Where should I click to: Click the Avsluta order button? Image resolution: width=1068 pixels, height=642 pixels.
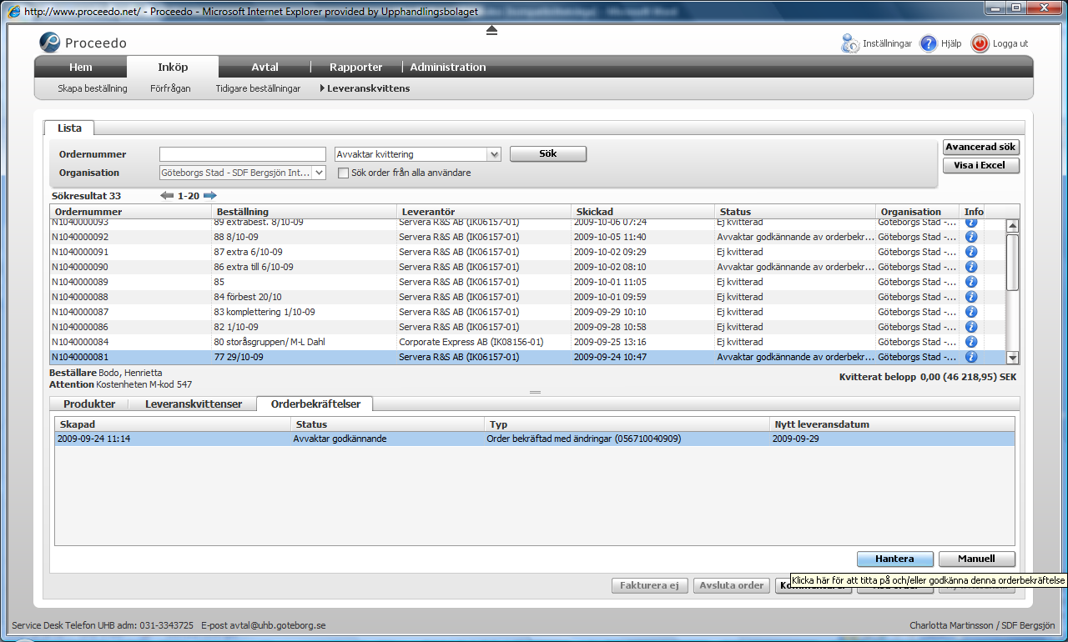732,585
